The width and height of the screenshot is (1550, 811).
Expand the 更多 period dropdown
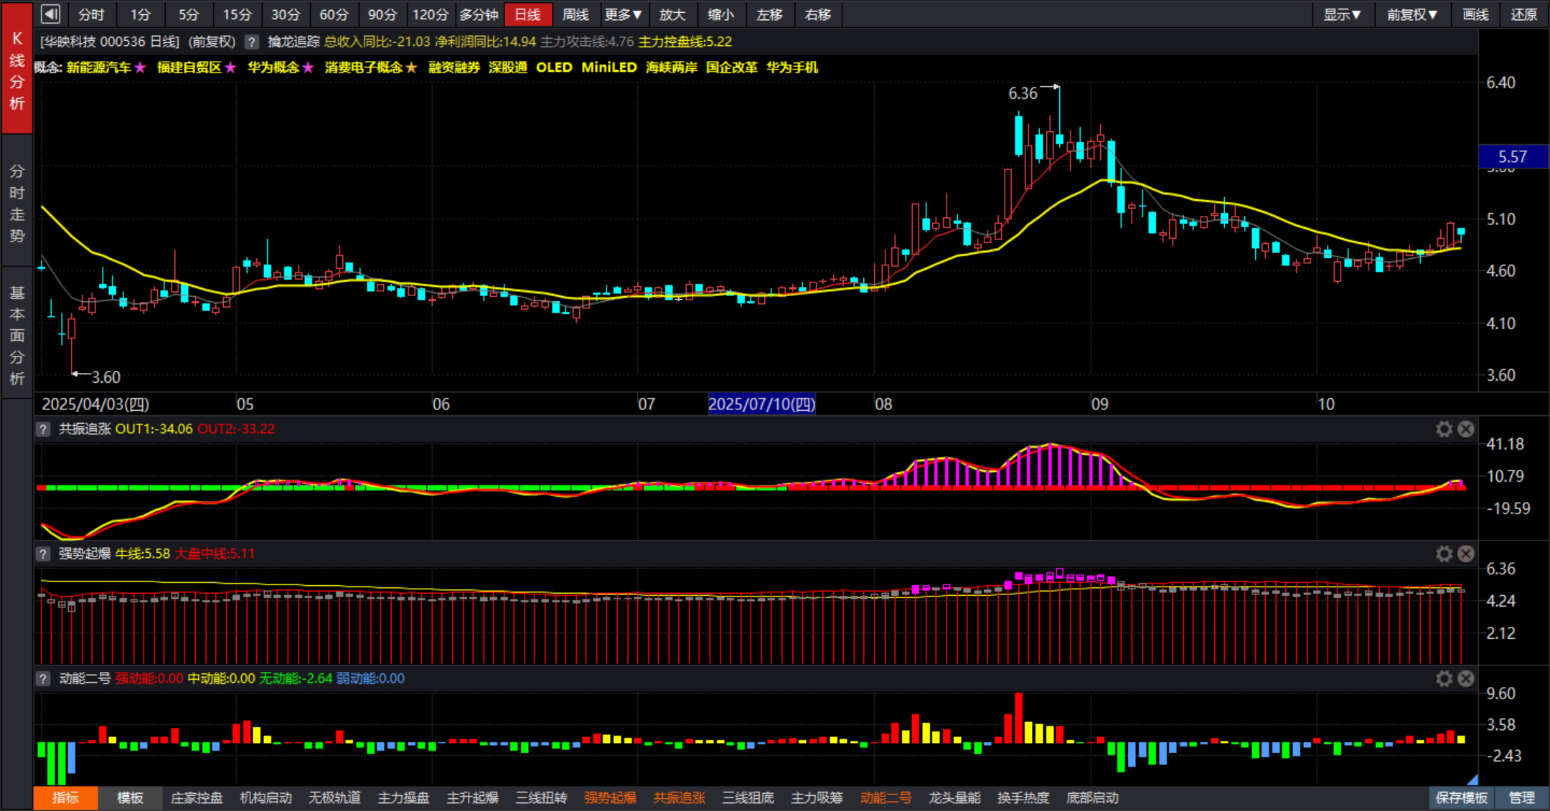click(623, 14)
